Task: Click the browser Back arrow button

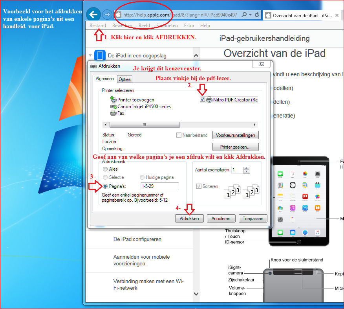Action: 93,15
